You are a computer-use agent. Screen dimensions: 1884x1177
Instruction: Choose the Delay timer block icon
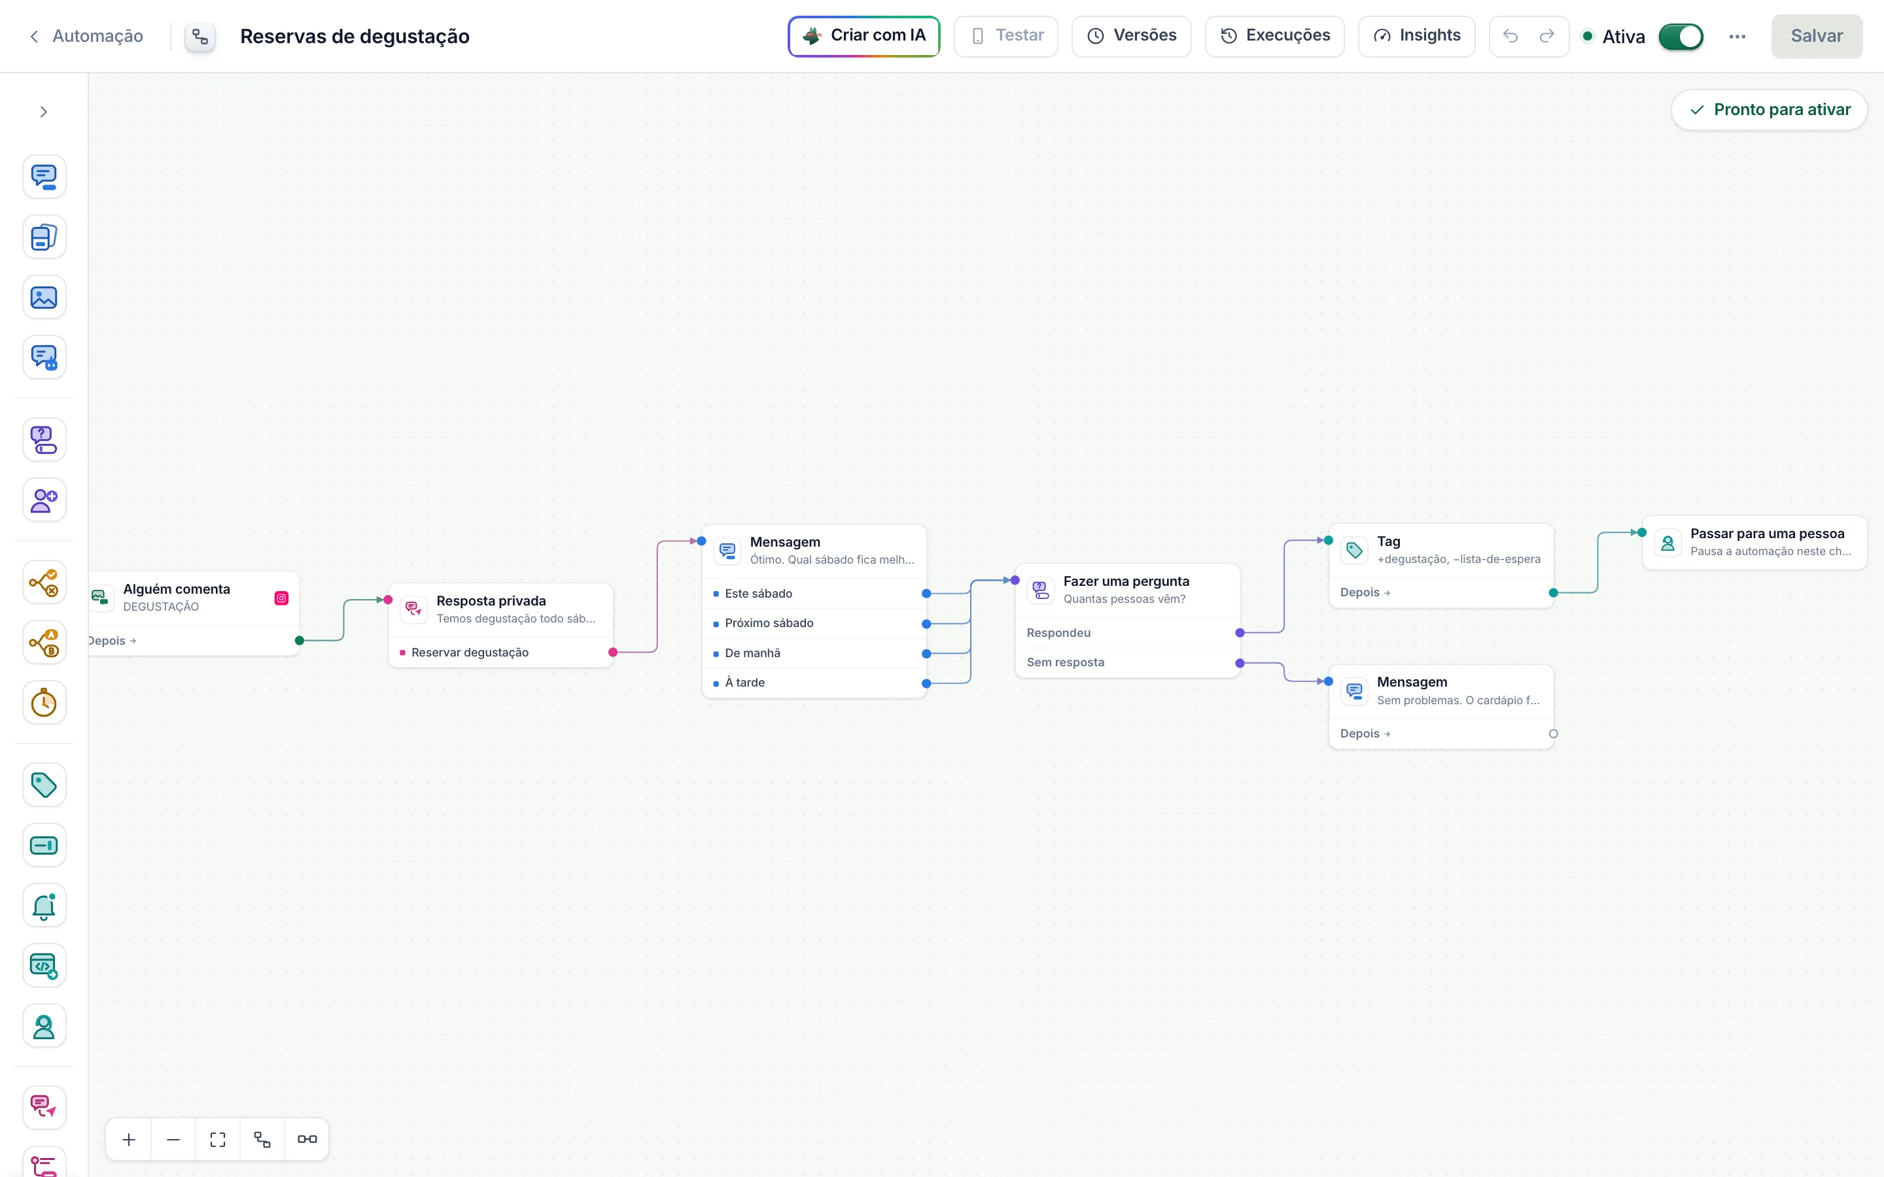point(44,703)
